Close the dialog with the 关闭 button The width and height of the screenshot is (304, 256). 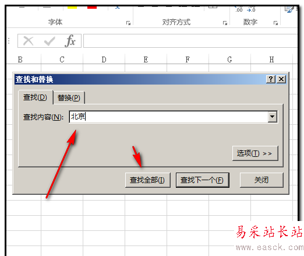[261, 180]
